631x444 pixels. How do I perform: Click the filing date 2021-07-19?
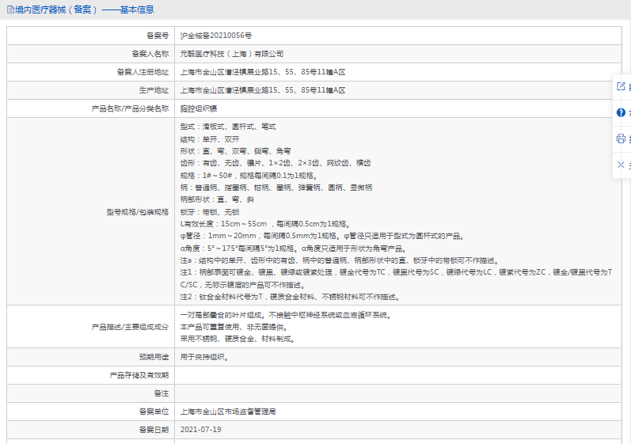coord(201,430)
